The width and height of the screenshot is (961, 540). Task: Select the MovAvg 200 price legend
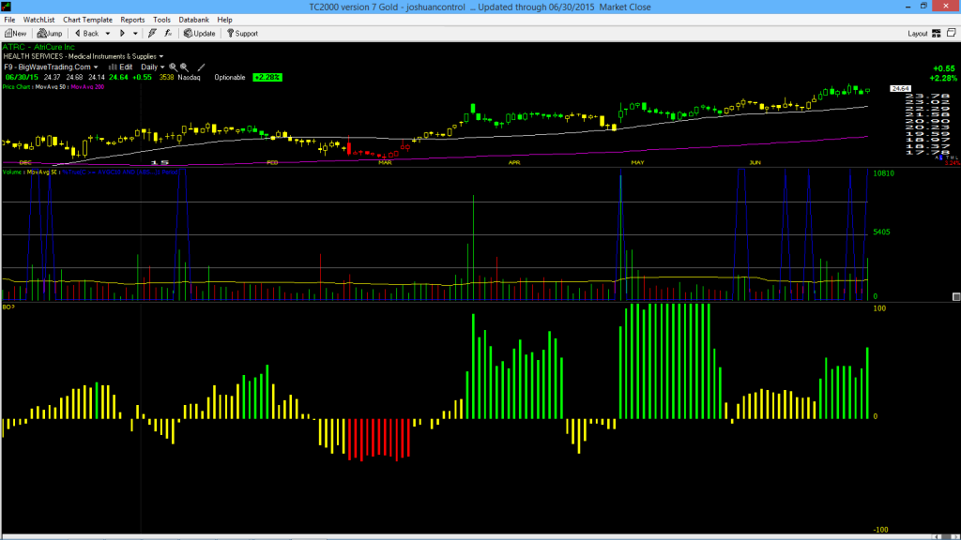(87, 87)
